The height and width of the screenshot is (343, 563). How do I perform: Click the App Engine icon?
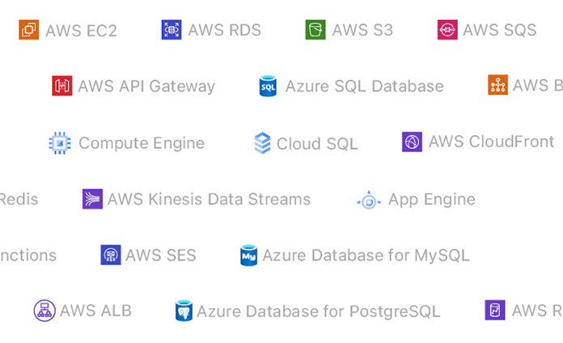369,200
